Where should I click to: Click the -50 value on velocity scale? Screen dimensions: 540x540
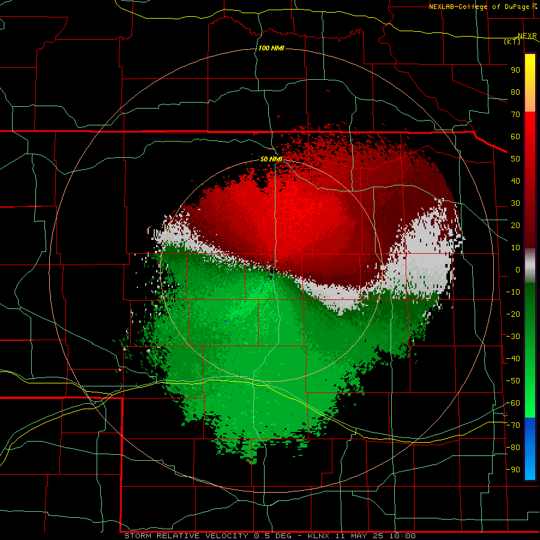tap(513, 381)
